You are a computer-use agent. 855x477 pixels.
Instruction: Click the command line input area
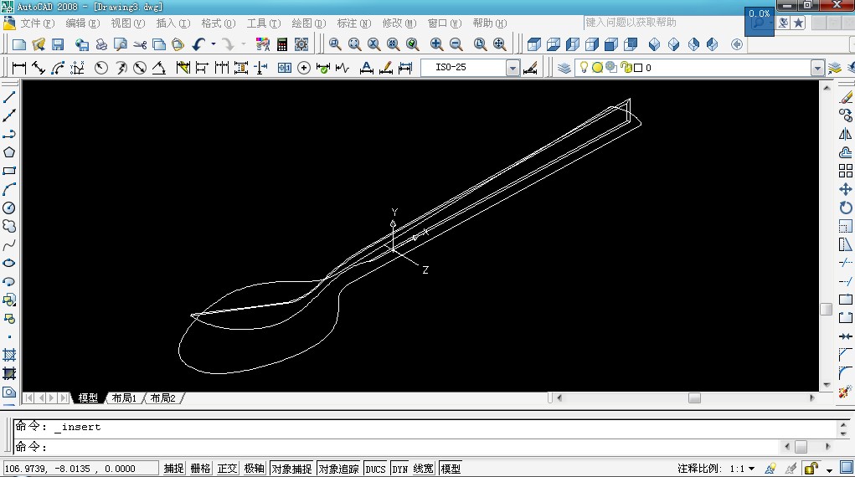point(396,447)
